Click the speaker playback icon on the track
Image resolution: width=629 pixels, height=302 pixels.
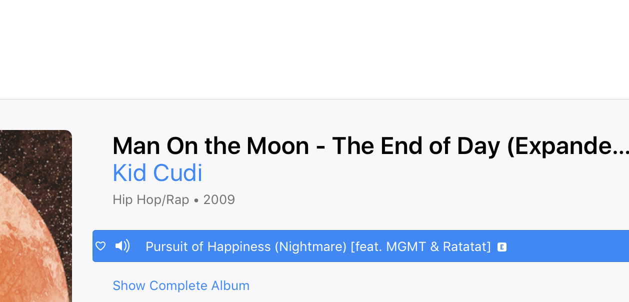pos(122,246)
